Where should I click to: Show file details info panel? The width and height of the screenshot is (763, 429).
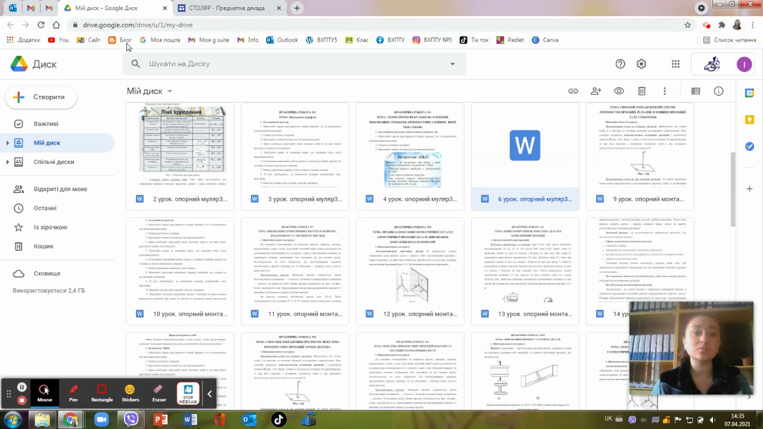pyautogui.click(x=719, y=91)
